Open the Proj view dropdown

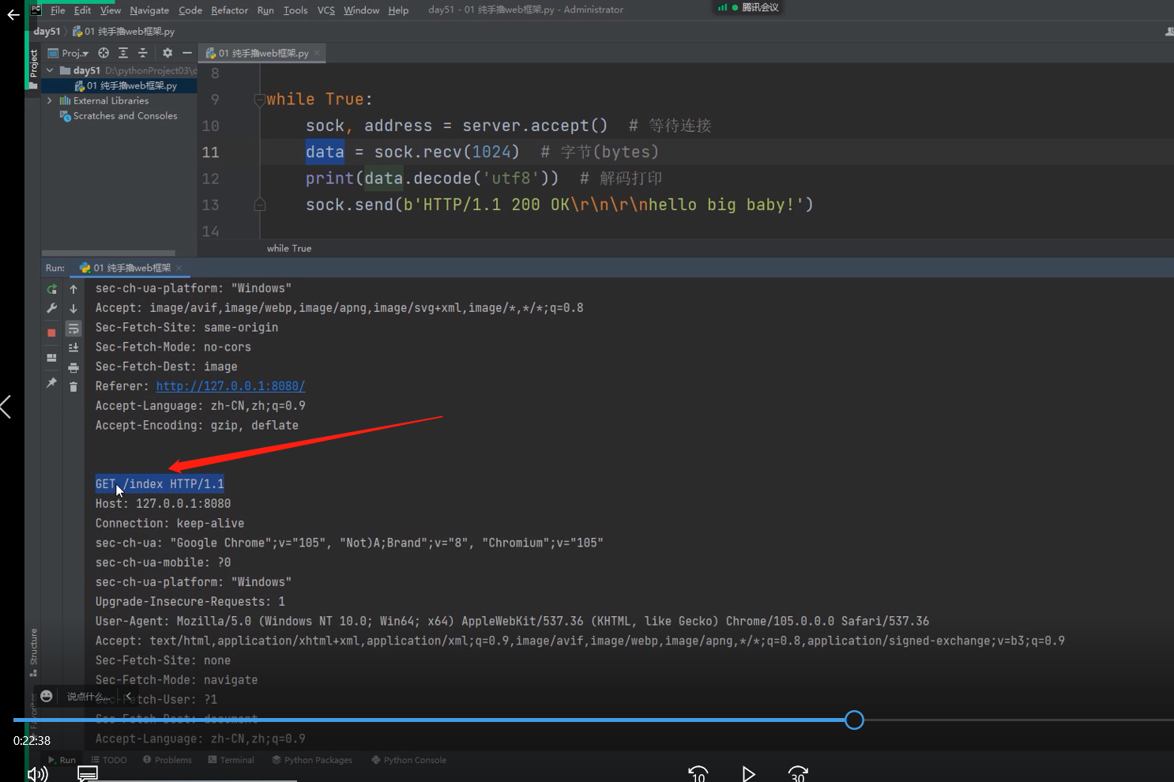(x=69, y=53)
